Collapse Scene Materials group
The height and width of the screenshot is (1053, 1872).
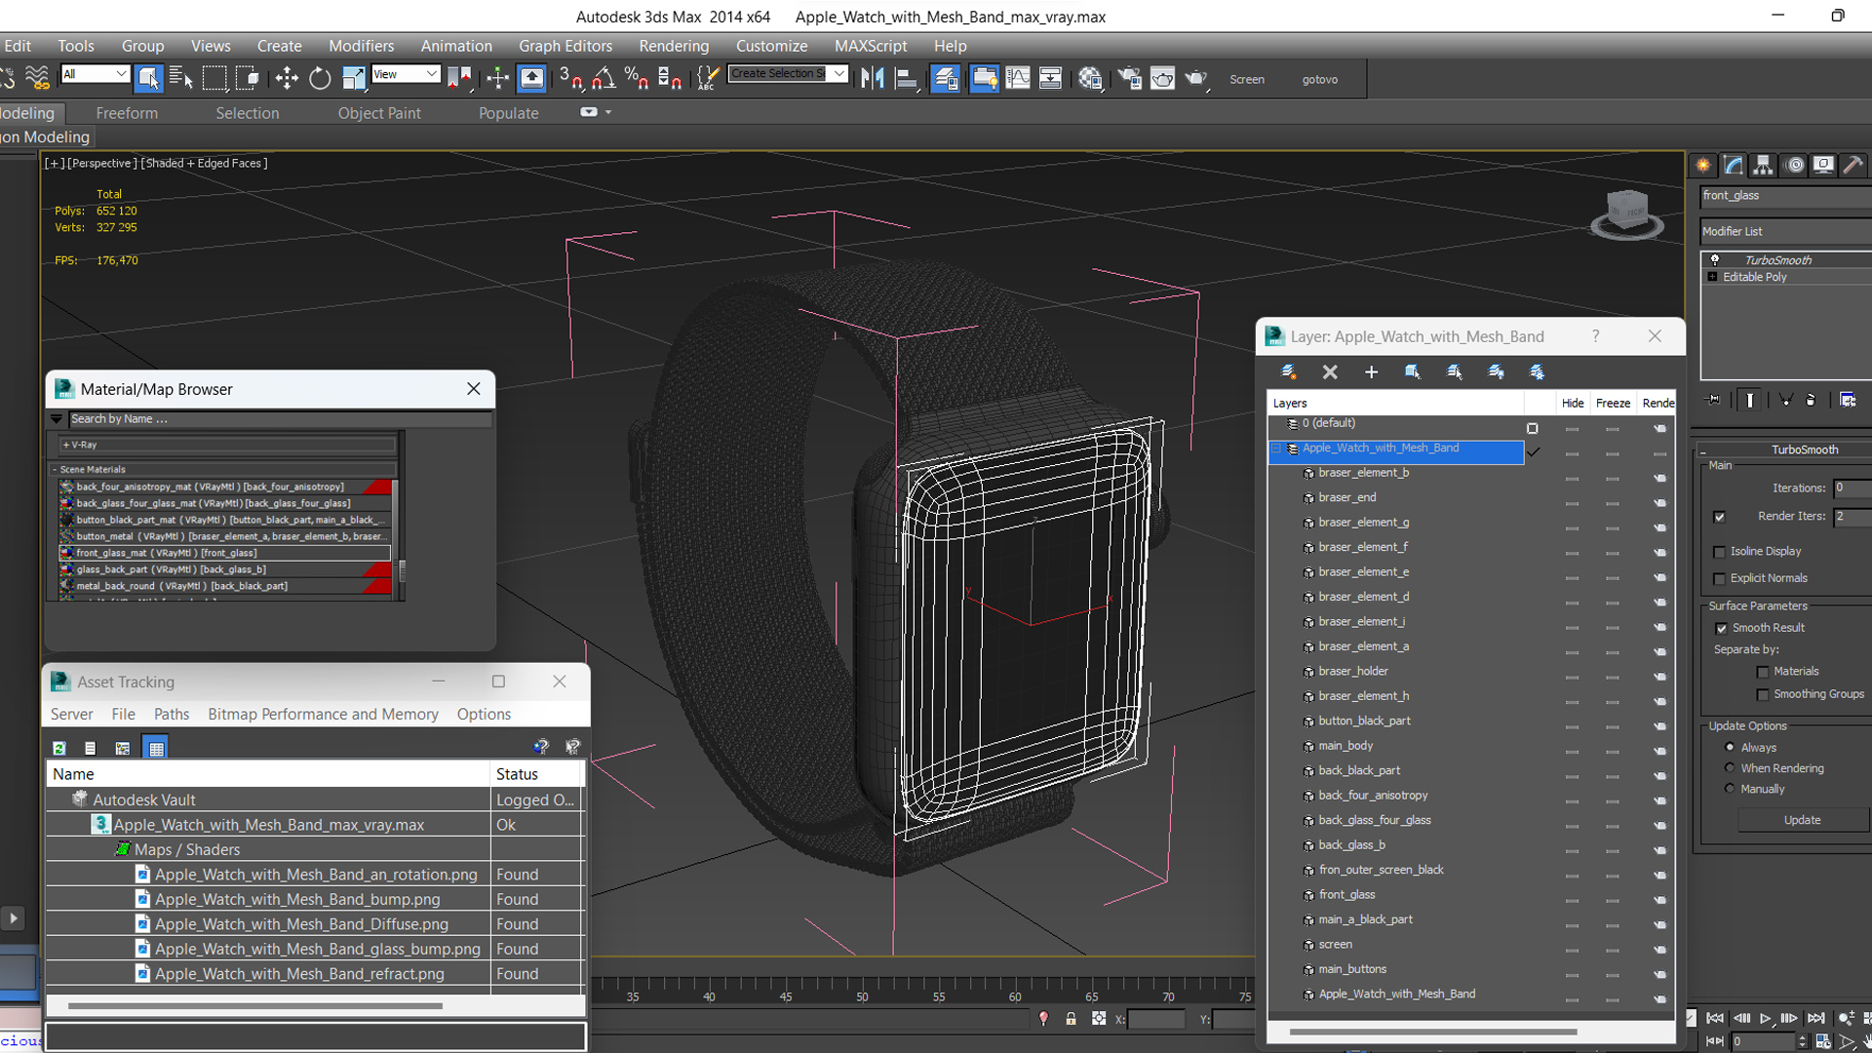point(55,470)
